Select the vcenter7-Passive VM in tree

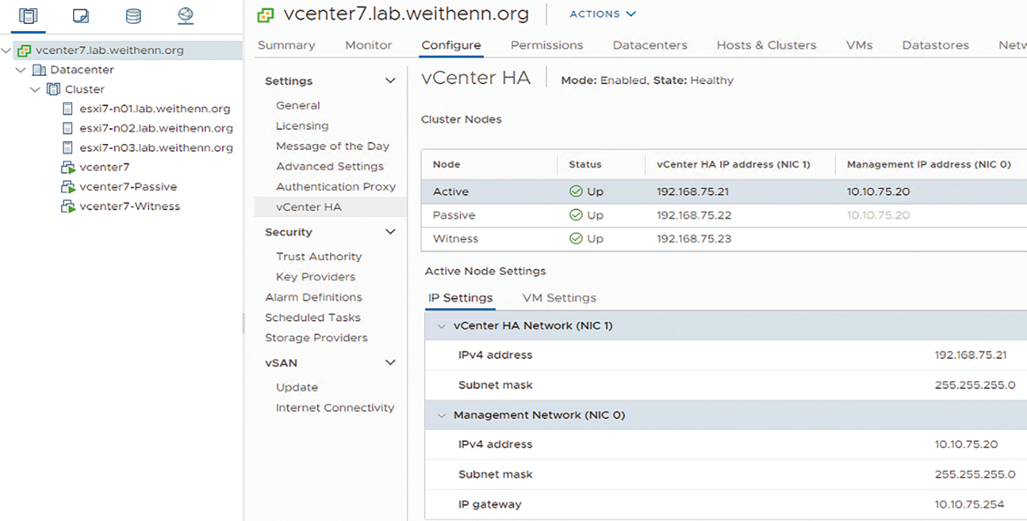[x=128, y=187]
